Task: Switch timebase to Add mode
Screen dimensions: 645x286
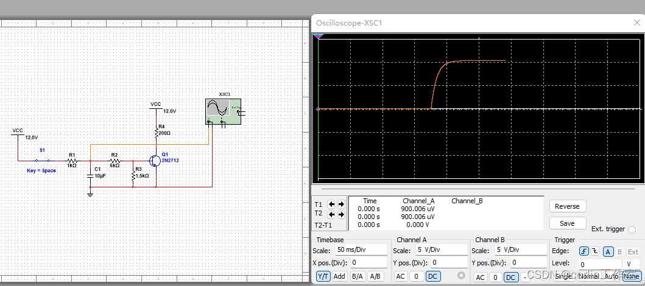Action: pyautogui.click(x=339, y=276)
